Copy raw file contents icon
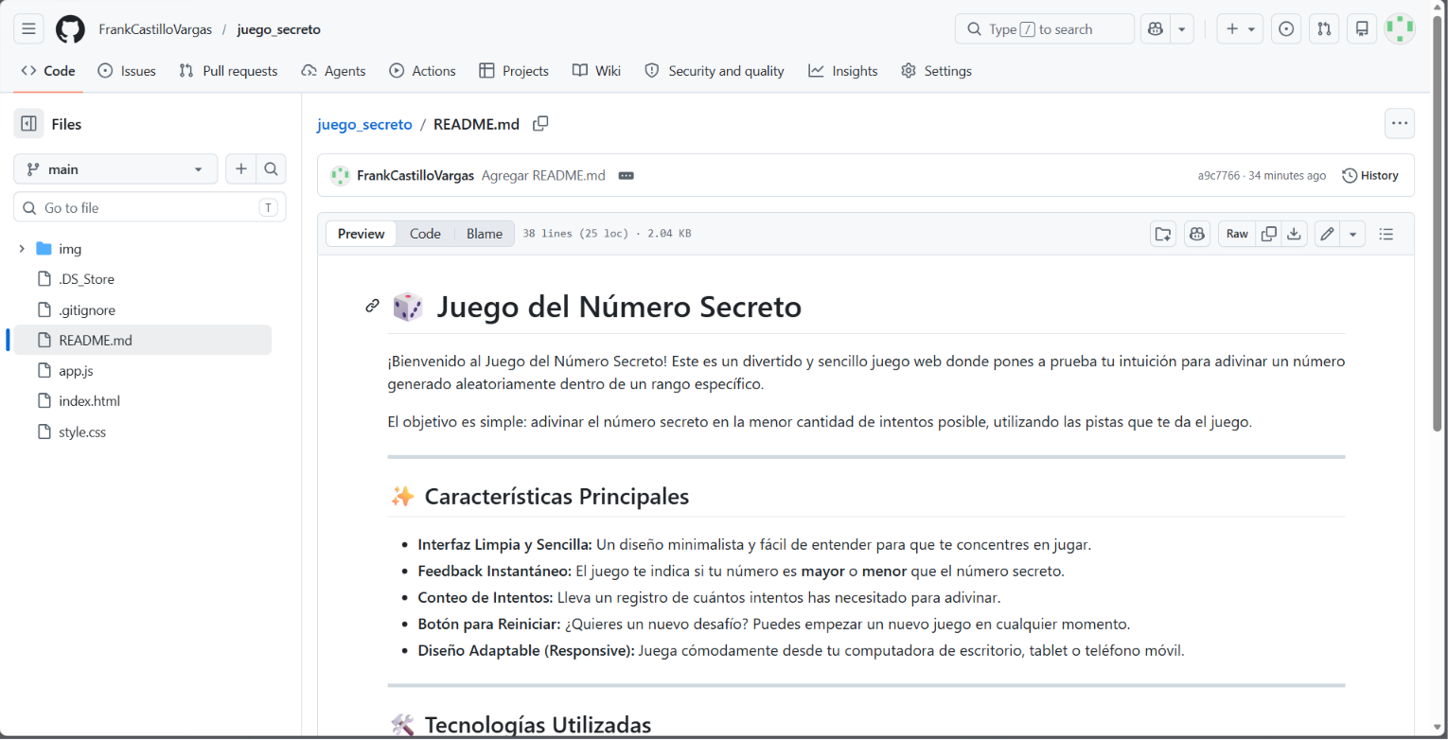This screenshot has height=740, width=1448. point(1269,234)
